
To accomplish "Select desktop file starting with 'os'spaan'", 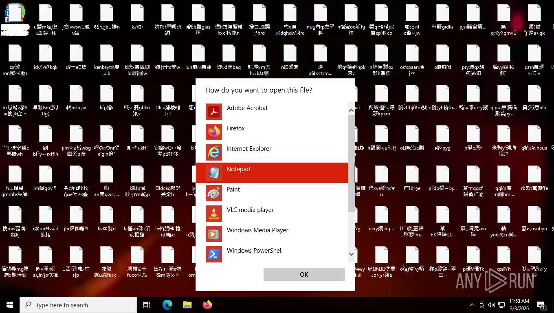I will click(412, 60).
